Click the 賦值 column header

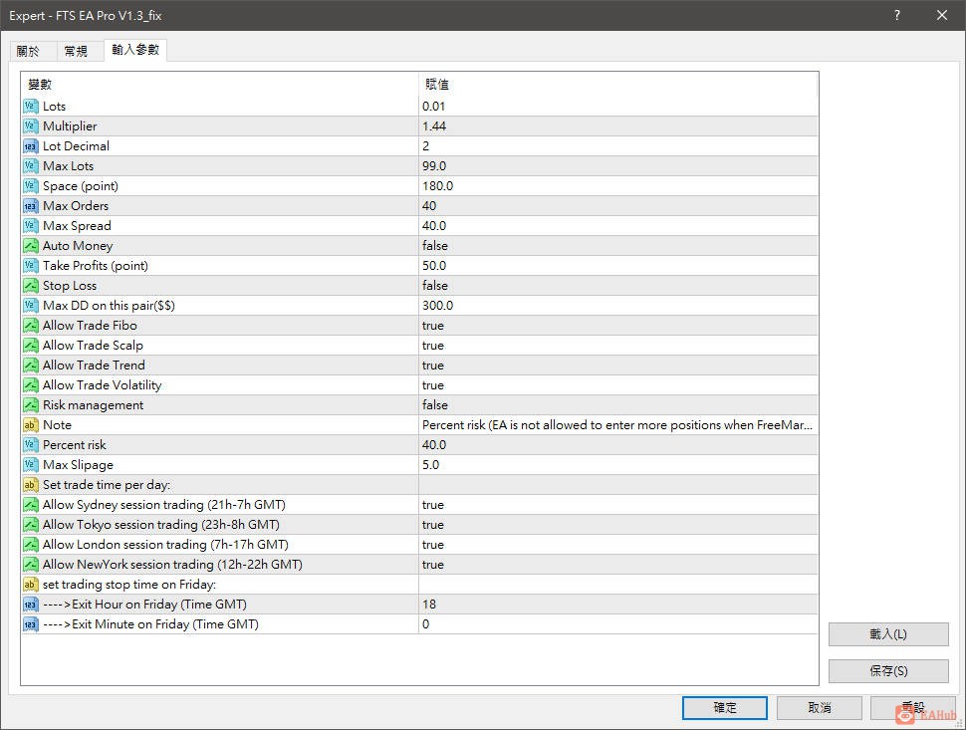pyautogui.click(x=618, y=85)
